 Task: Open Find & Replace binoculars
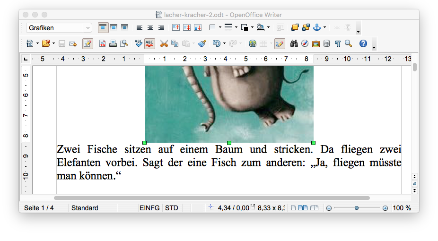pyautogui.click(x=294, y=43)
